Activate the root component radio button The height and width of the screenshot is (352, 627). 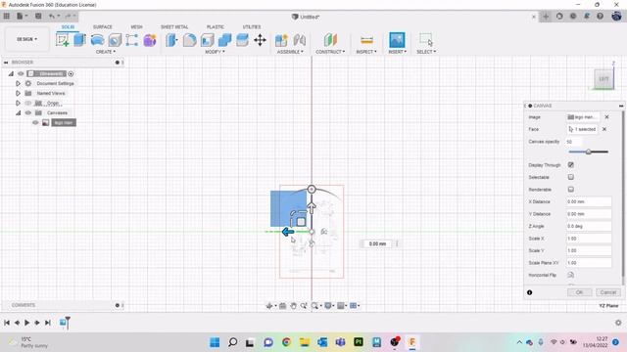click(71, 74)
